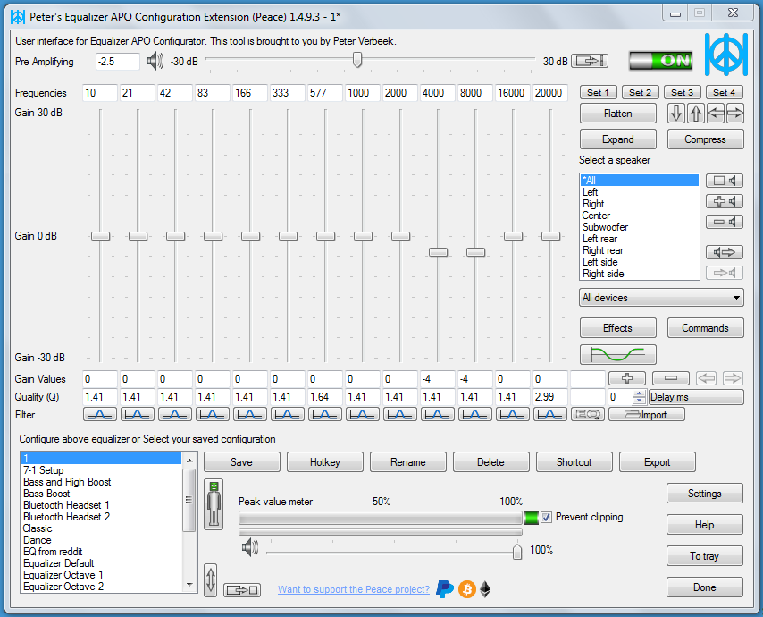Select Set 4 preset button
The image size is (763, 617).
coord(724,92)
